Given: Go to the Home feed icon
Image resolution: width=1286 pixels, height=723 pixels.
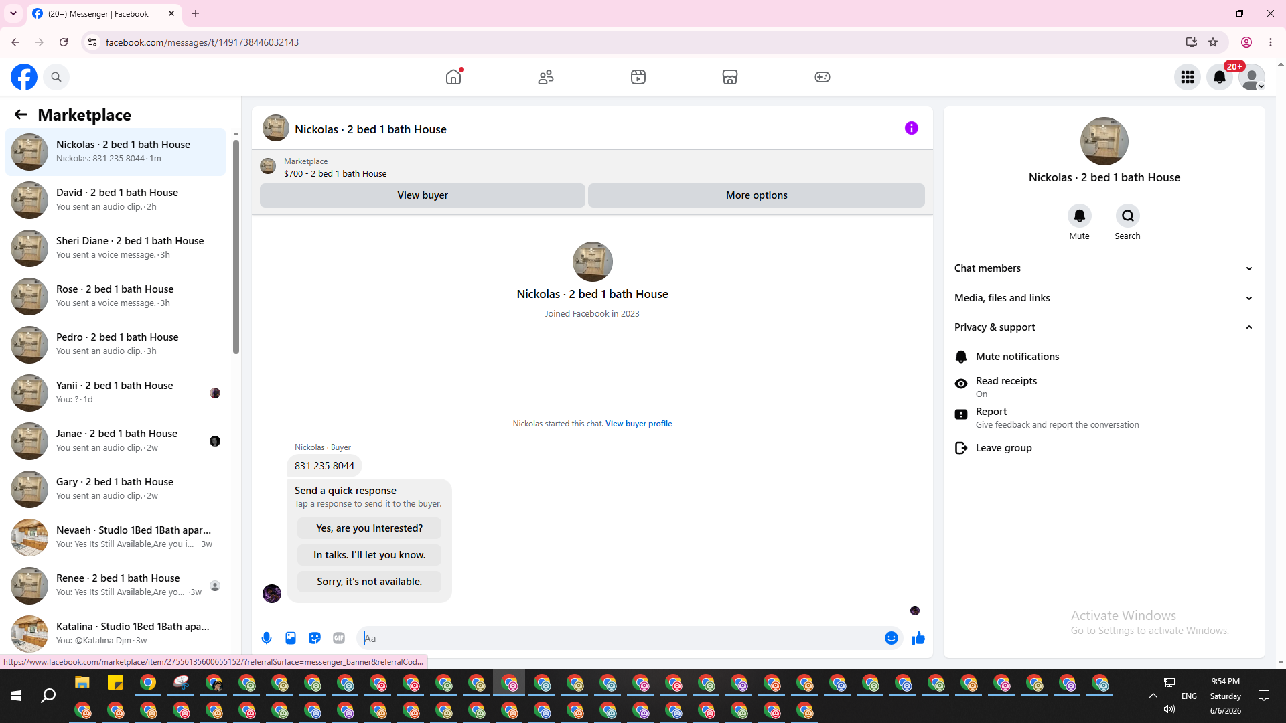Looking at the screenshot, I should pyautogui.click(x=453, y=77).
